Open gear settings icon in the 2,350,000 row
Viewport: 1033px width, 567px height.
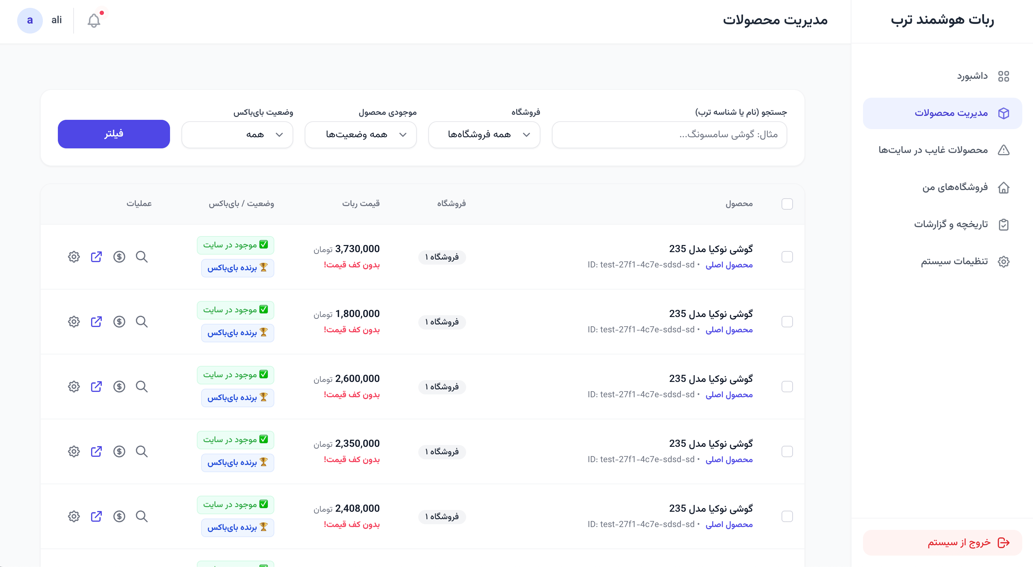coord(74,451)
